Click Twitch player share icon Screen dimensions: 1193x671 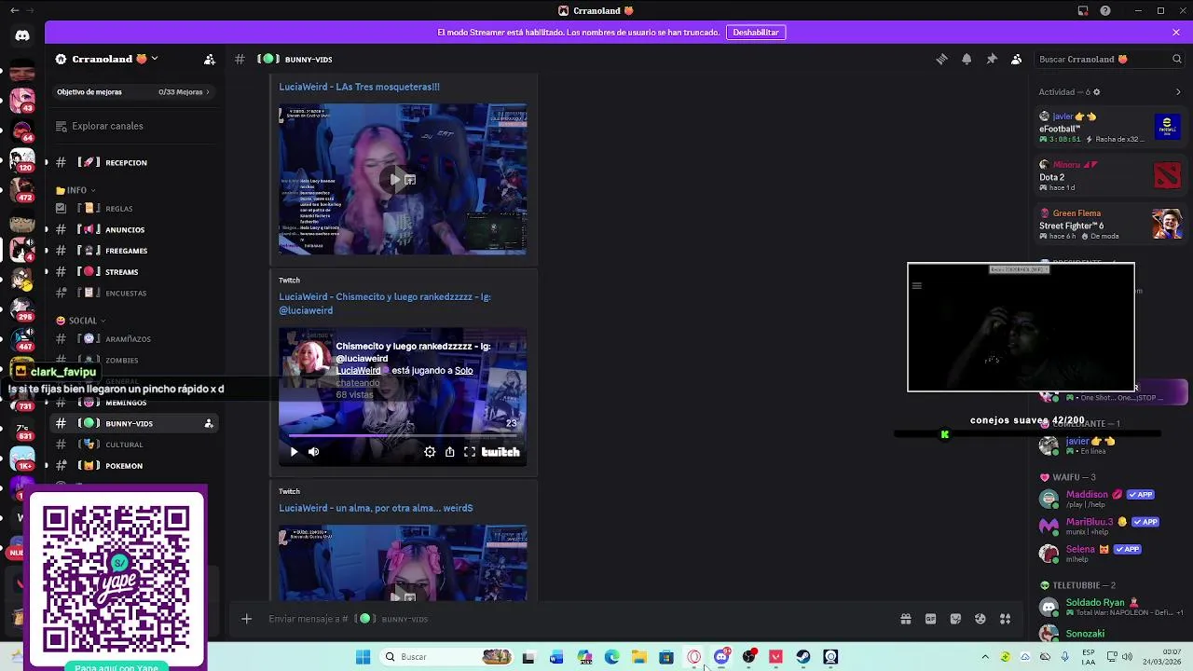tap(449, 452)
